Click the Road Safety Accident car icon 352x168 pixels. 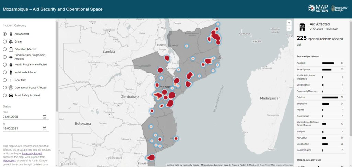(x=11, y=95)
